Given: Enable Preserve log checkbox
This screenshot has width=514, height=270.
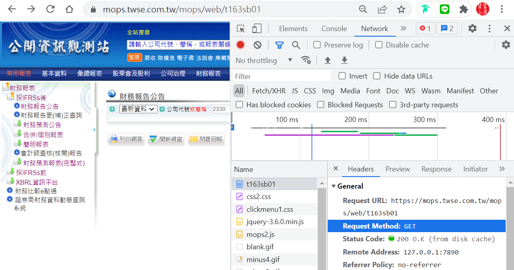Looking at the screenshot, I should click(x=317, y=45).
